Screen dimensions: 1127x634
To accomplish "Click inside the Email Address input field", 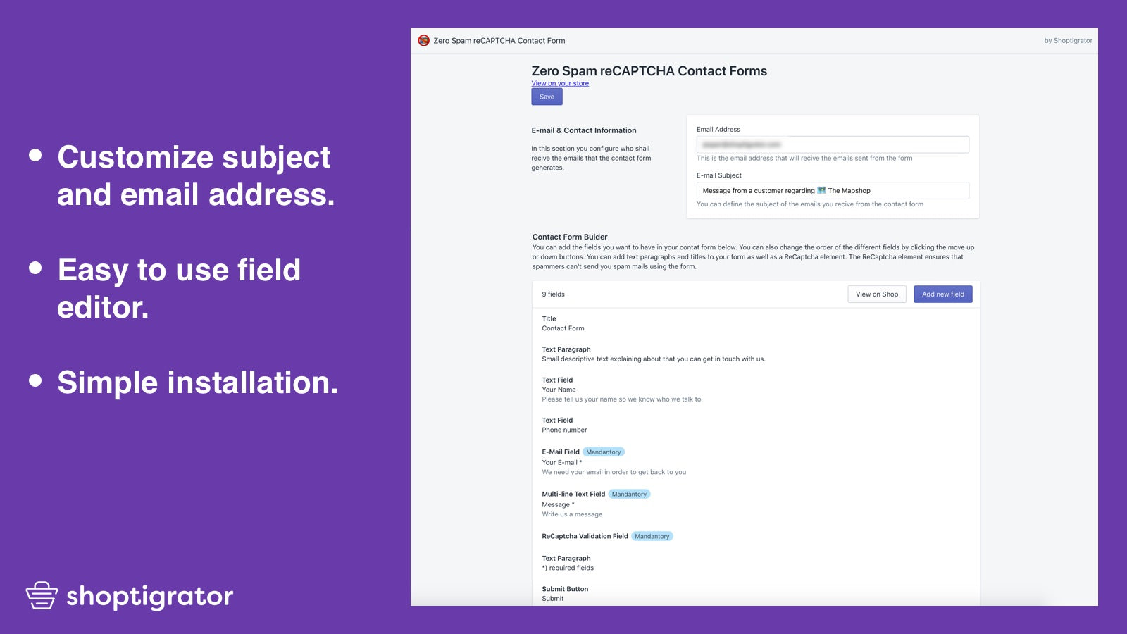I will pos(831,144).
